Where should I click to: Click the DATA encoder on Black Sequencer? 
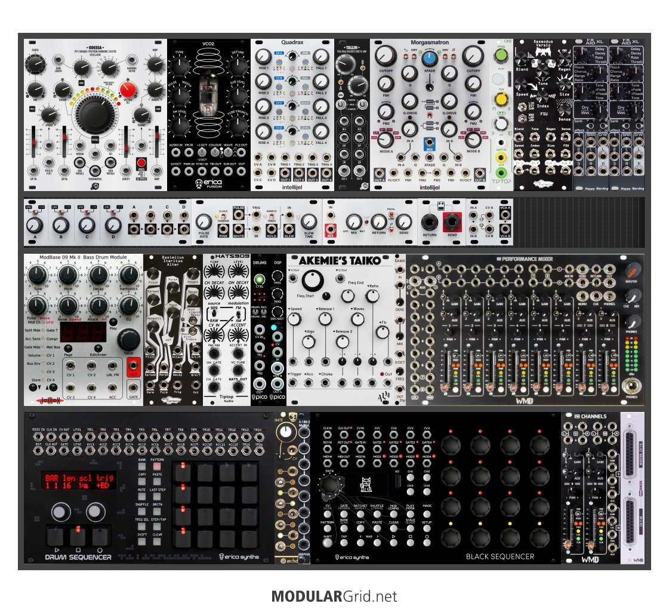[330, 485]
